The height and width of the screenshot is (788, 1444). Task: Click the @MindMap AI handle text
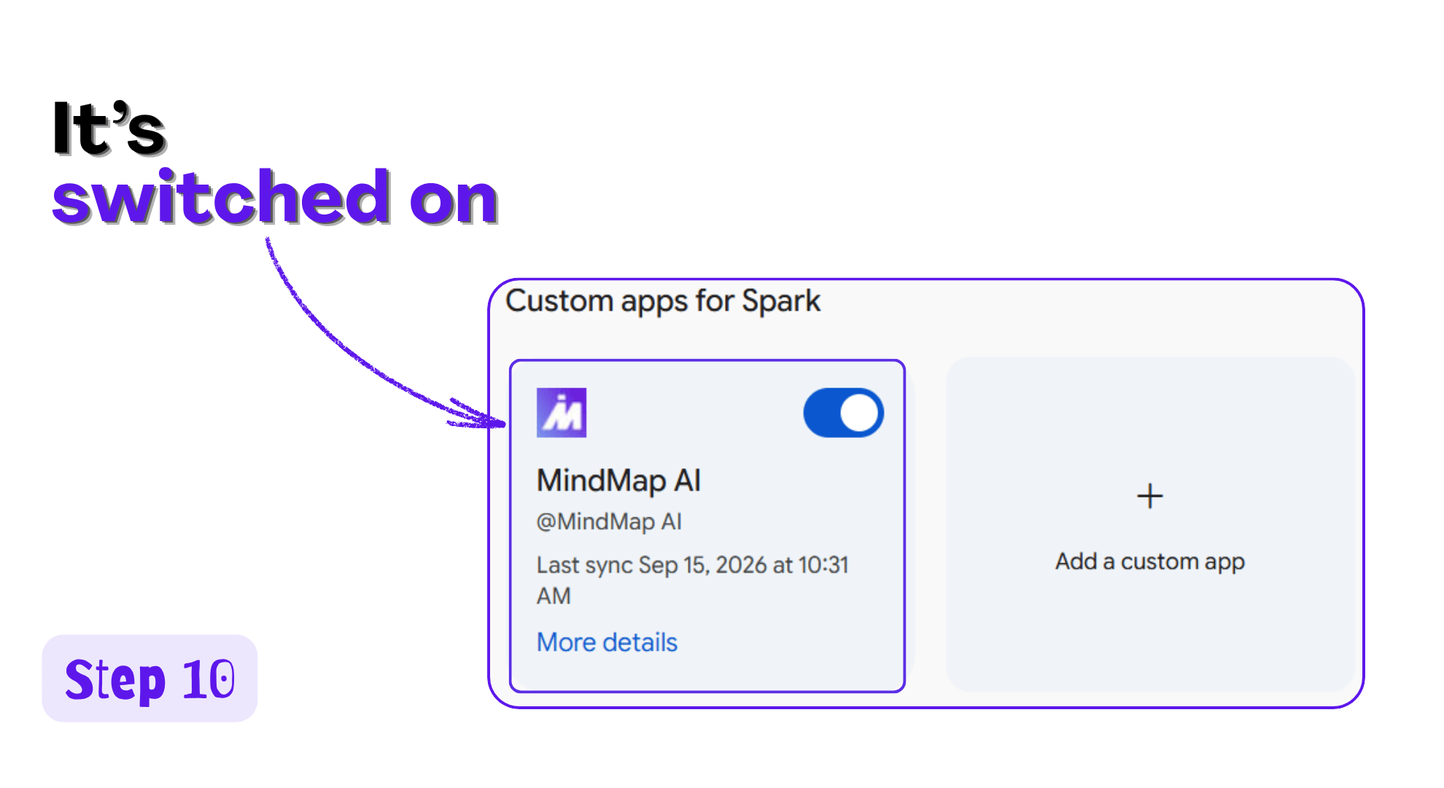tap(609, 522)
